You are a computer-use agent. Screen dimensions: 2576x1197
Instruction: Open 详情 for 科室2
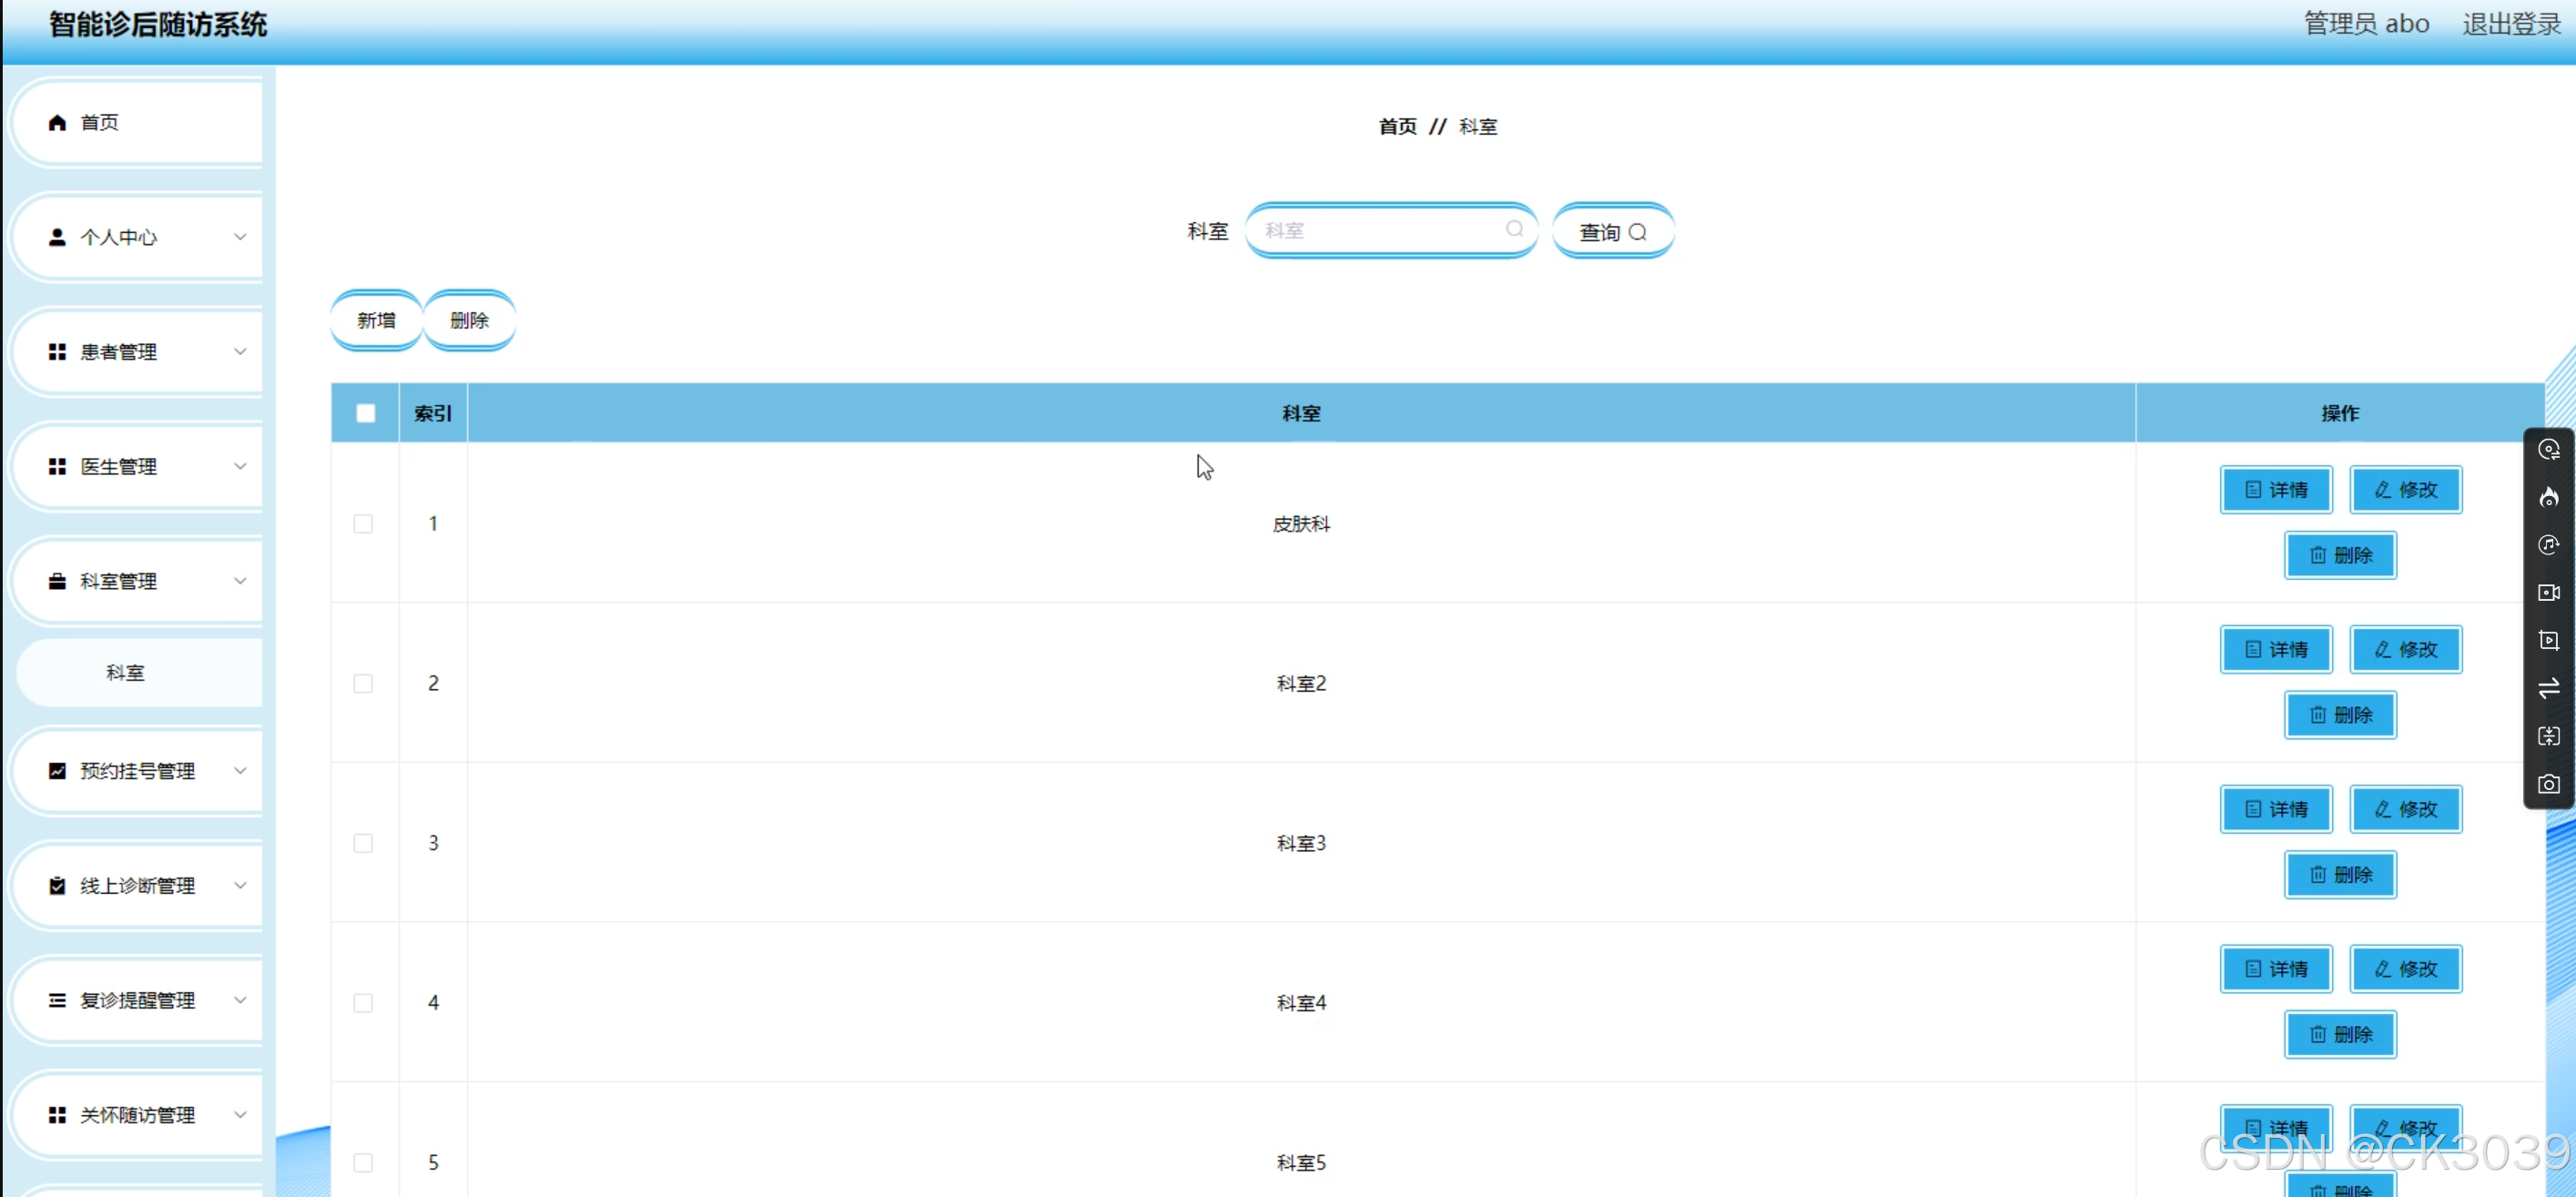tap(2276, 650)
